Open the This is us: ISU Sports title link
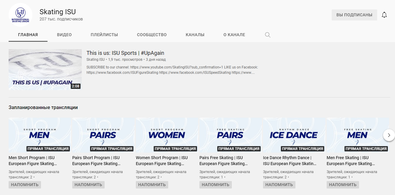 coord(125,53)
